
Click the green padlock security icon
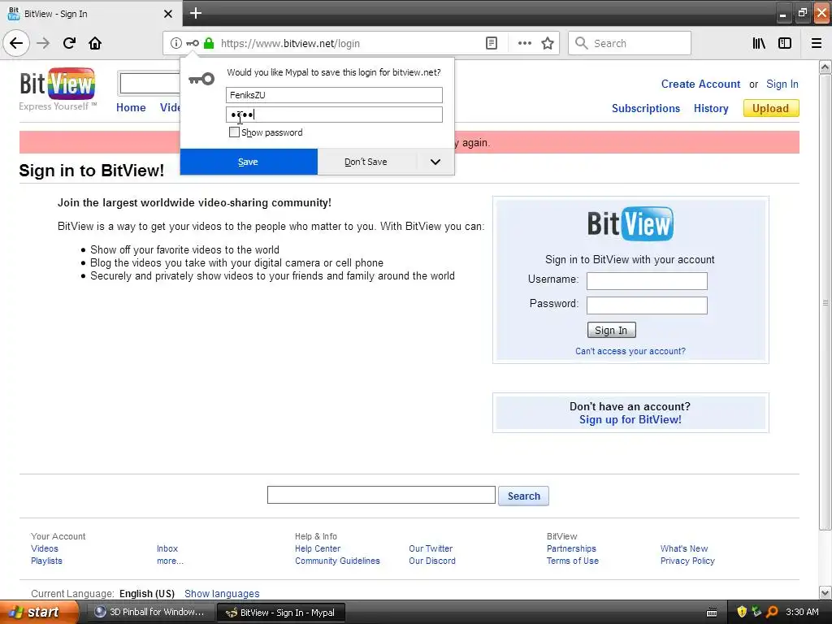tap(209, 43)
